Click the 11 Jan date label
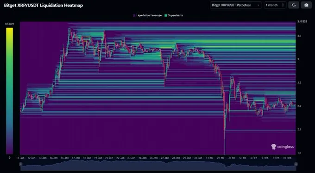This screenshot has width=315, height=173. [20, 158]
